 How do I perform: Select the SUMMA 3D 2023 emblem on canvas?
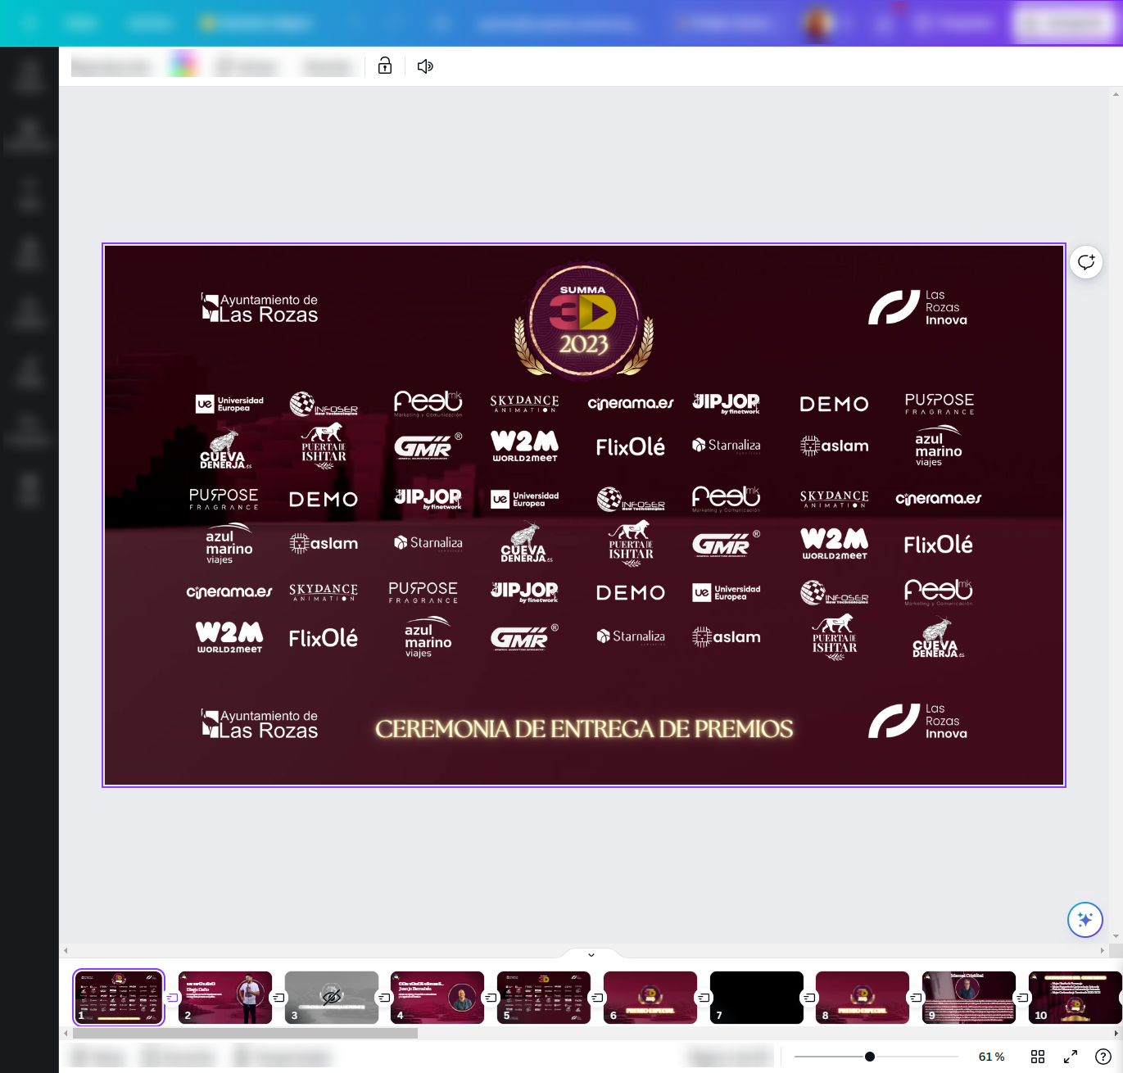pos(584,320)
